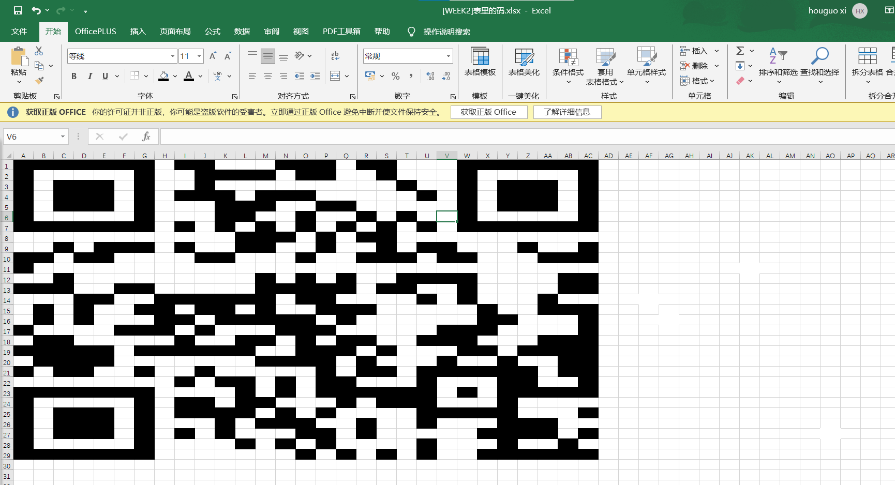The width and height of the screenshot is (895, 485).
Task: Switch to the 页面布局 page layout tab
Action: [175, 32]
